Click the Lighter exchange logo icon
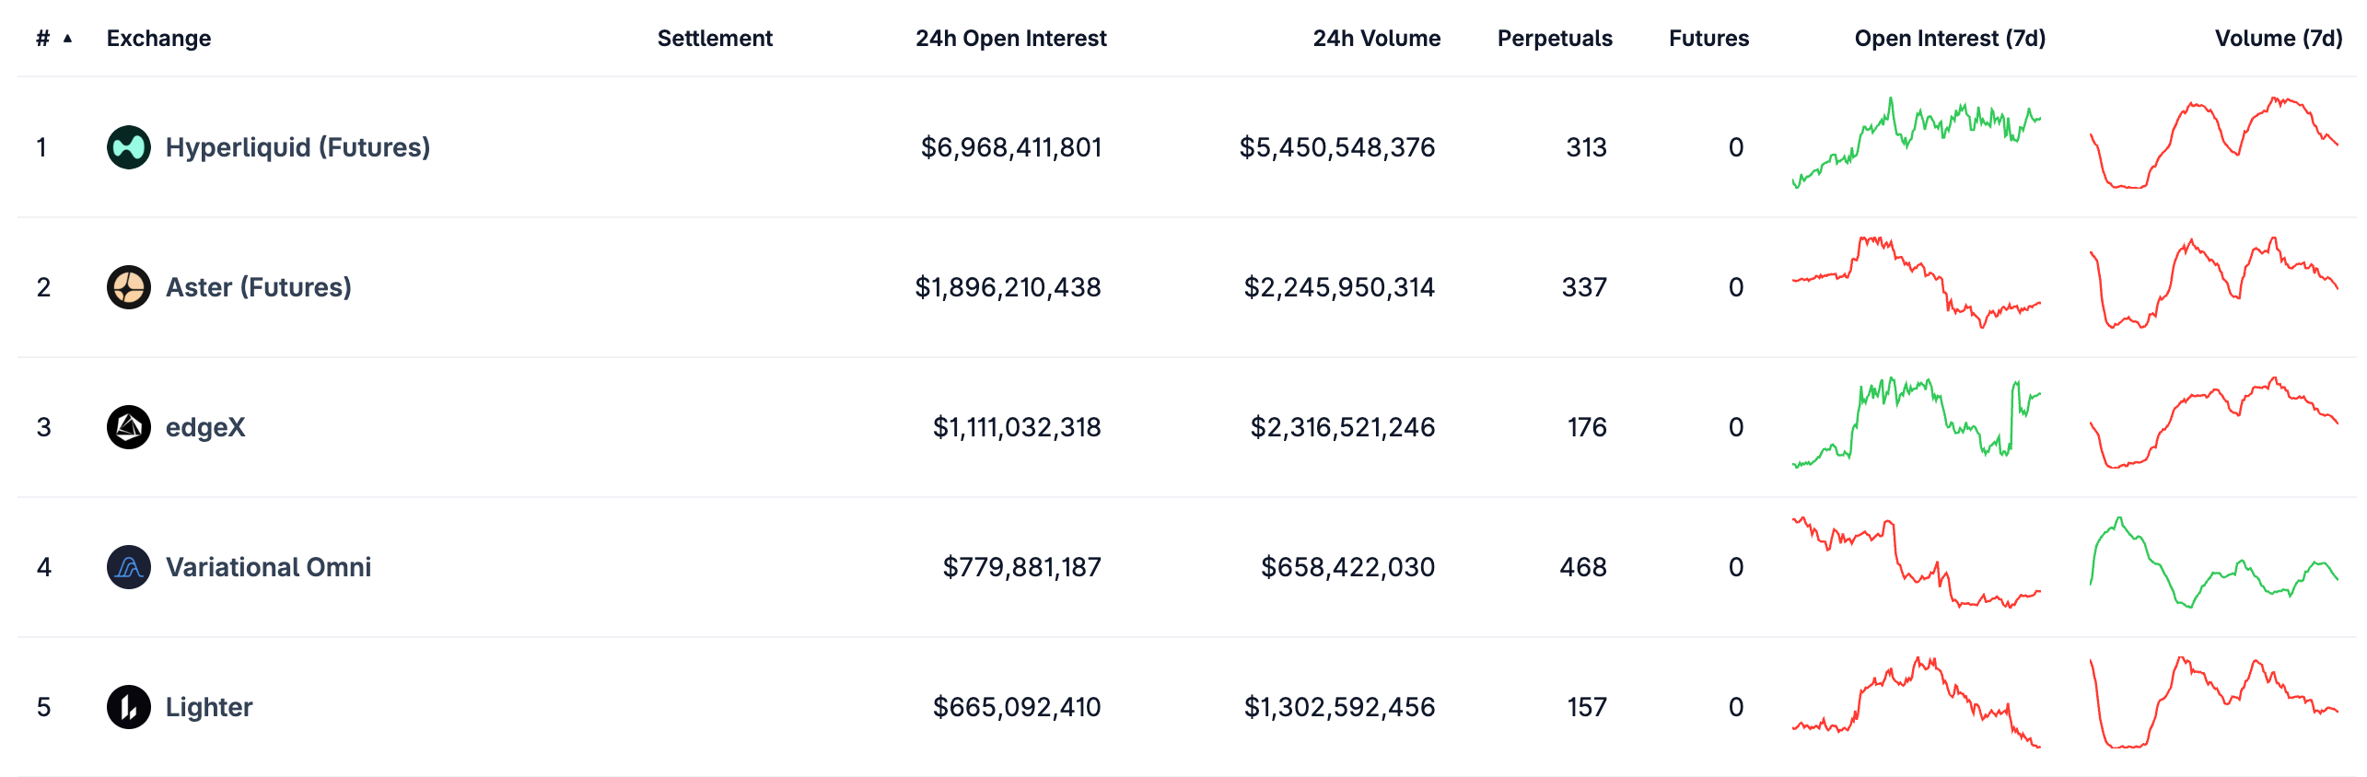Screen dimensions: 2367x777 point(129,707)
